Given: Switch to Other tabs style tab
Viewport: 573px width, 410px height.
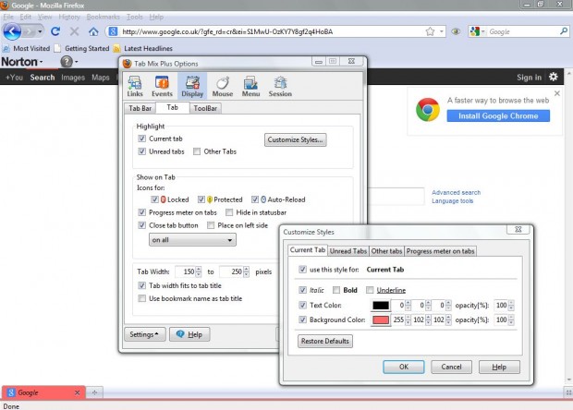Looking at the screenshot, I should [x=386, y=251].
